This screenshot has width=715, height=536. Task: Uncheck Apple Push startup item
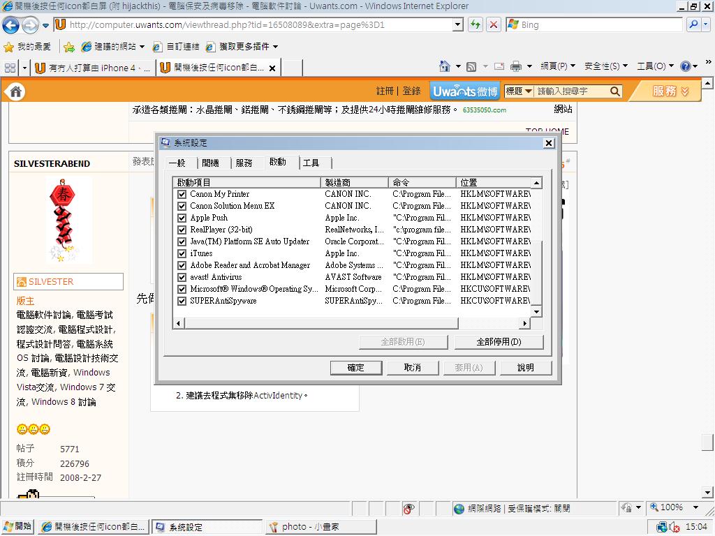182,218
